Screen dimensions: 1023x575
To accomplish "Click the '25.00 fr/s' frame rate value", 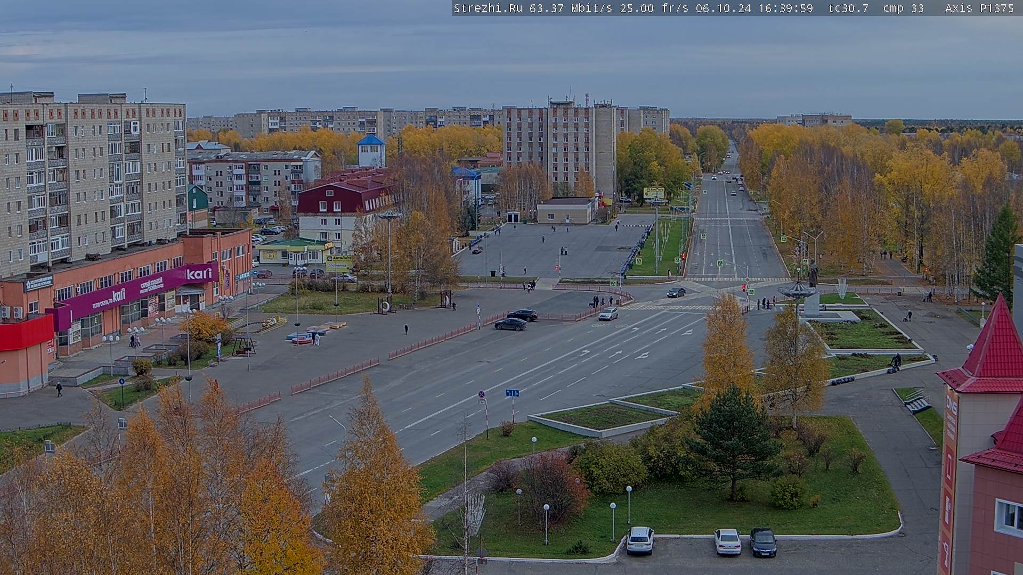I will click(654, 8).
